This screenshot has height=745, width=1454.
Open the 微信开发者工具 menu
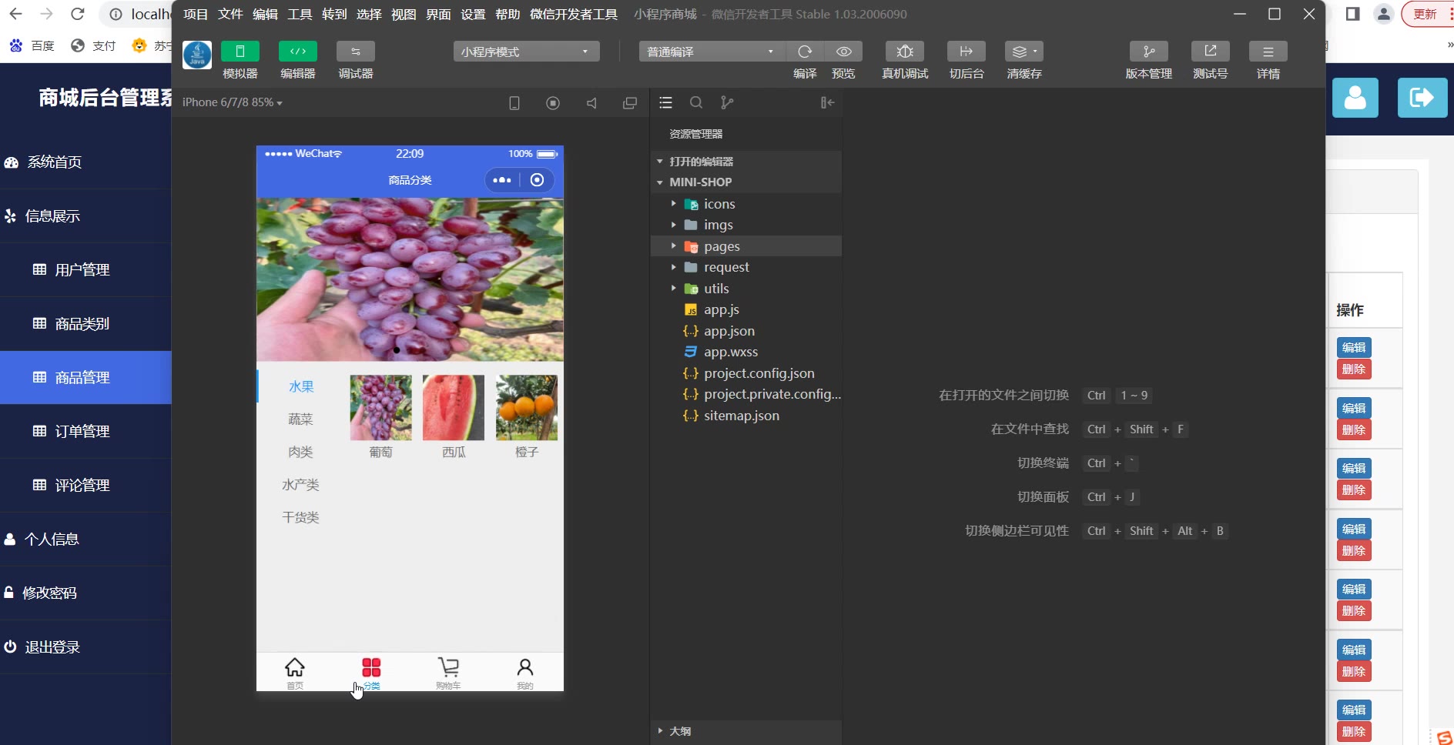[574, 14]
